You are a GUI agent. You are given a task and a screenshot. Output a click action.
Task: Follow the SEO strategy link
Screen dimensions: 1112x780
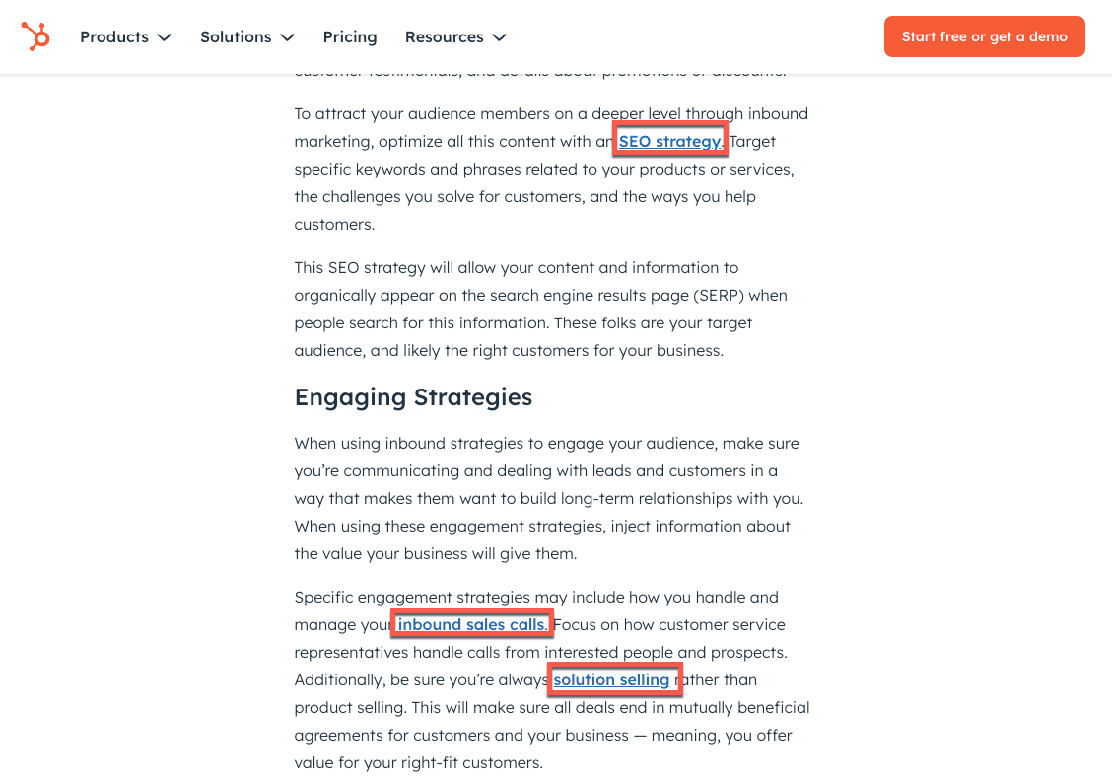(670, 142)
